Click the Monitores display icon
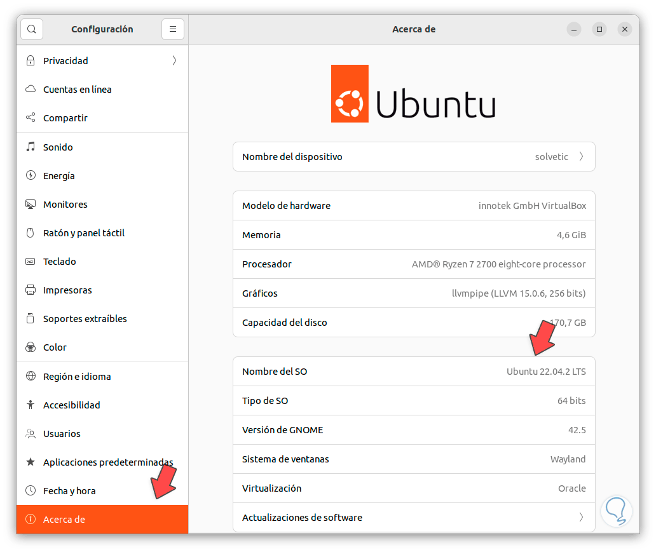Viewport: 656px width, 552px height. [31, 204]
